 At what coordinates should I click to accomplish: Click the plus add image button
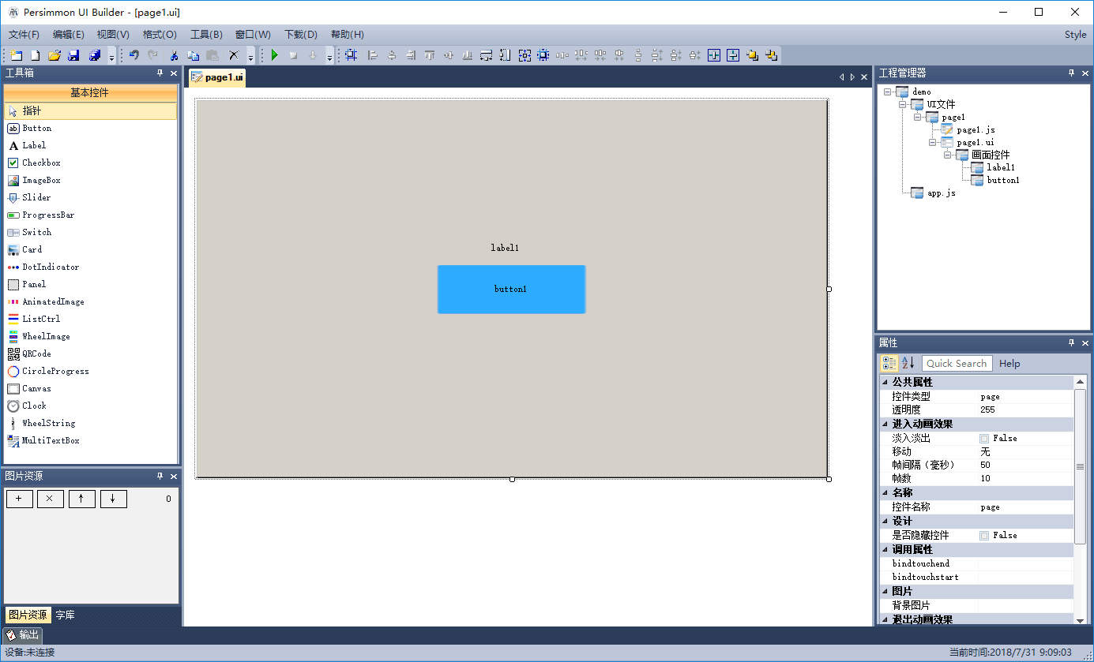coord(20,499)
